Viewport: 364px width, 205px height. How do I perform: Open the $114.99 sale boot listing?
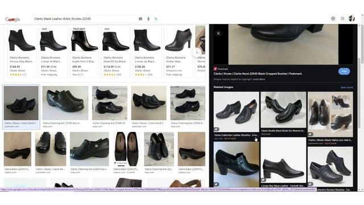click(x=115, y=52)
